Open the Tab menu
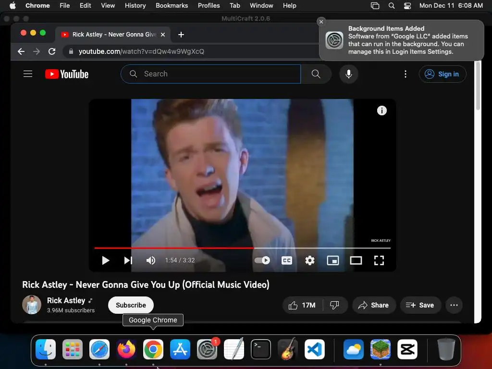 234,6
